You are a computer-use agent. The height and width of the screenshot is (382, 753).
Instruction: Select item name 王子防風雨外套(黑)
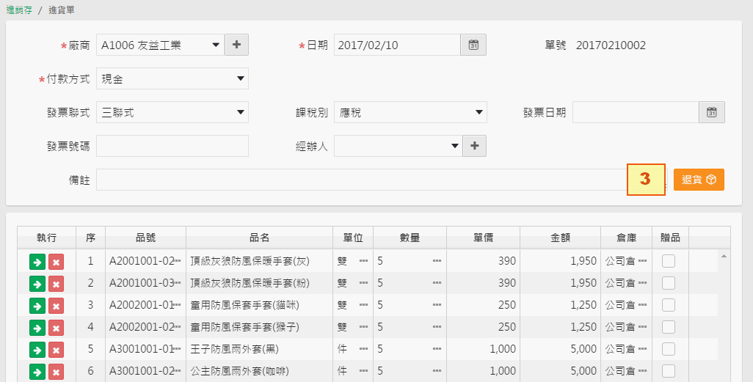[235, 349]
